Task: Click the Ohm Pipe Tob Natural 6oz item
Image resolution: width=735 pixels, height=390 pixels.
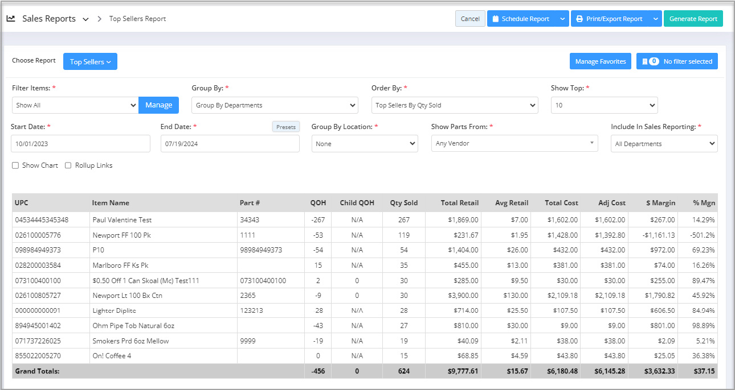Action: point(133,326)
